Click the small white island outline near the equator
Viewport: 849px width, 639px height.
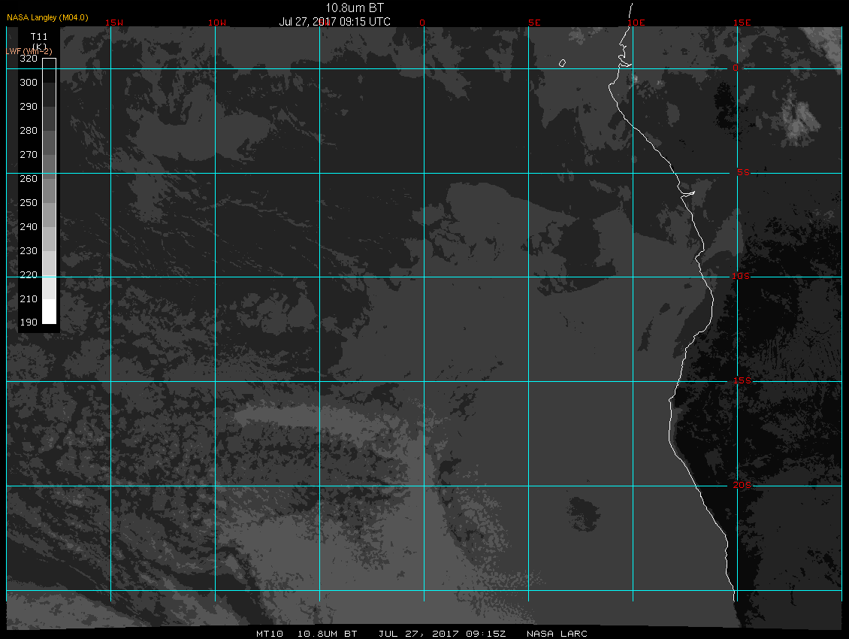tap(563, 63)
